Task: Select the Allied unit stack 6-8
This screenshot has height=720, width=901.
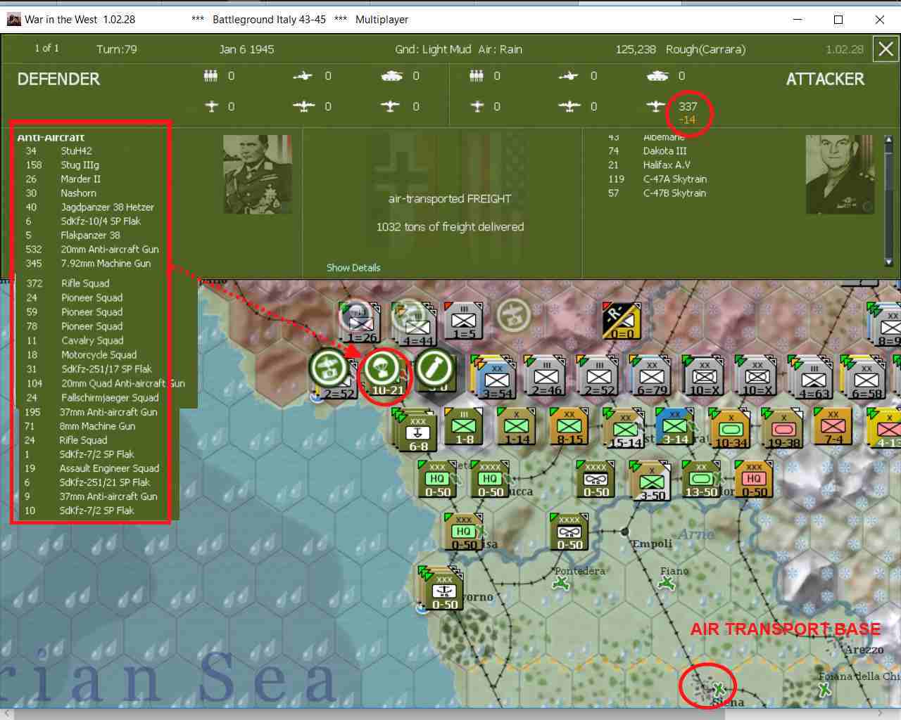Action: (x=416, y=429)
